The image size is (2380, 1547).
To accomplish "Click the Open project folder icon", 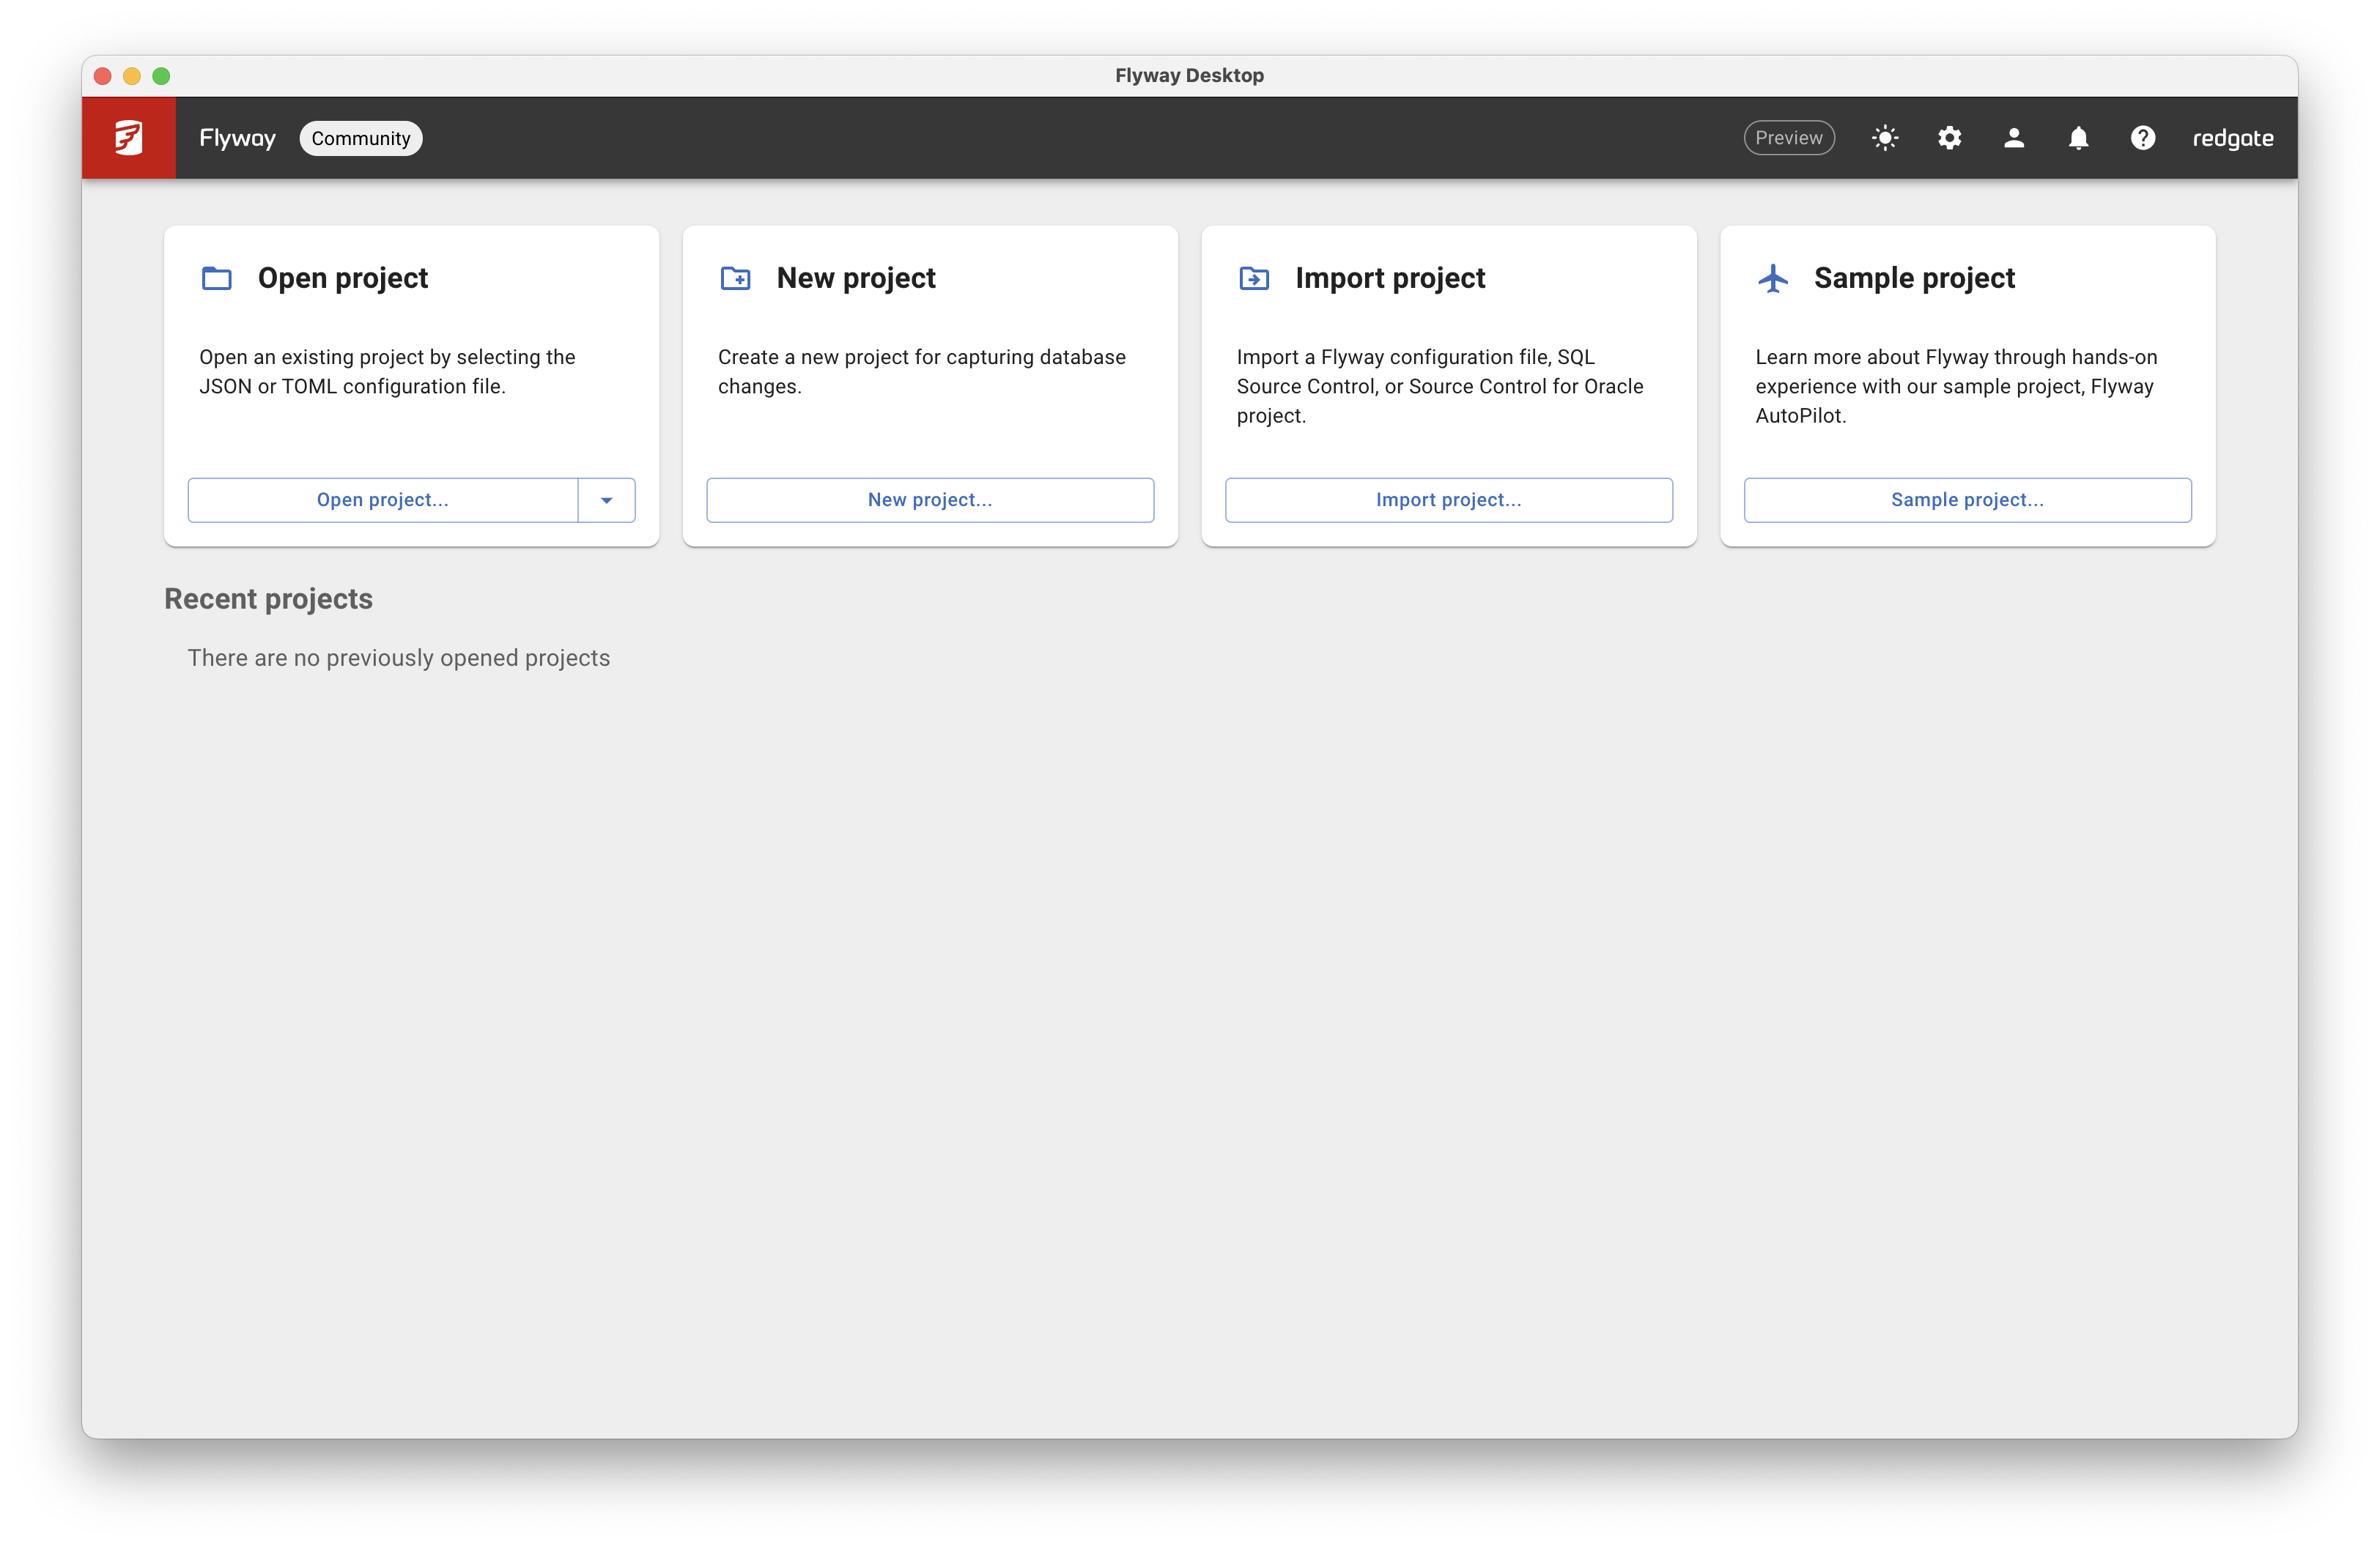I will pyautogui.click(x=217, y=278).
